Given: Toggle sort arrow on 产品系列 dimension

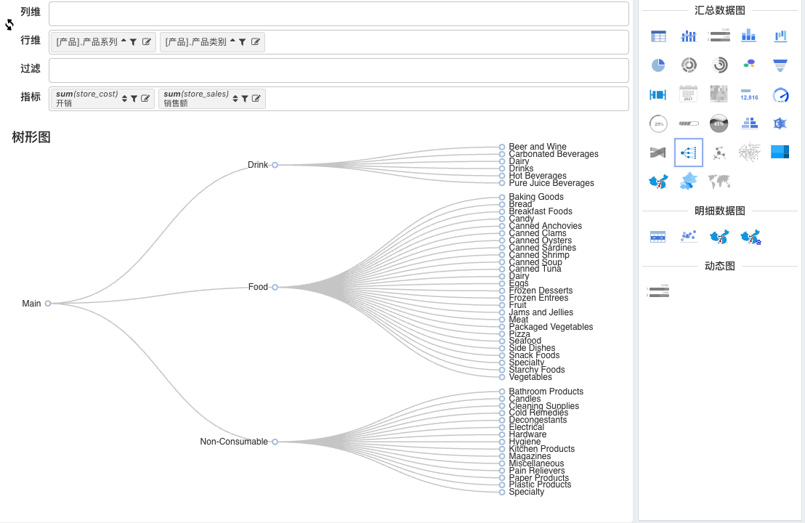Looking at the screenshot, I should click(124, 41).
